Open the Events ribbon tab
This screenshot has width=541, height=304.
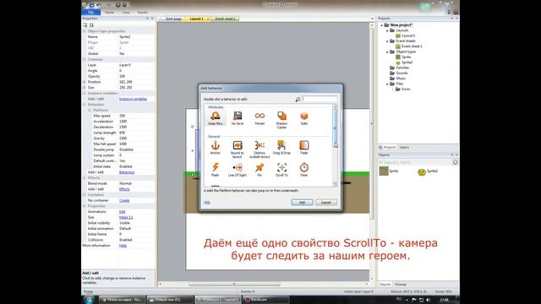pyautogui.click(x=143, y=13)
